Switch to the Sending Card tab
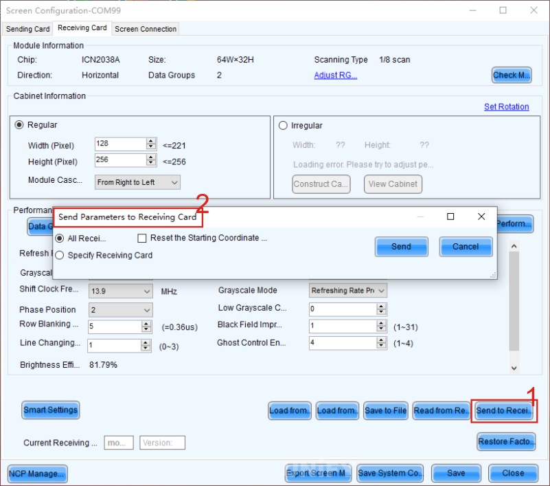The image size is (550, 486). 27,29
